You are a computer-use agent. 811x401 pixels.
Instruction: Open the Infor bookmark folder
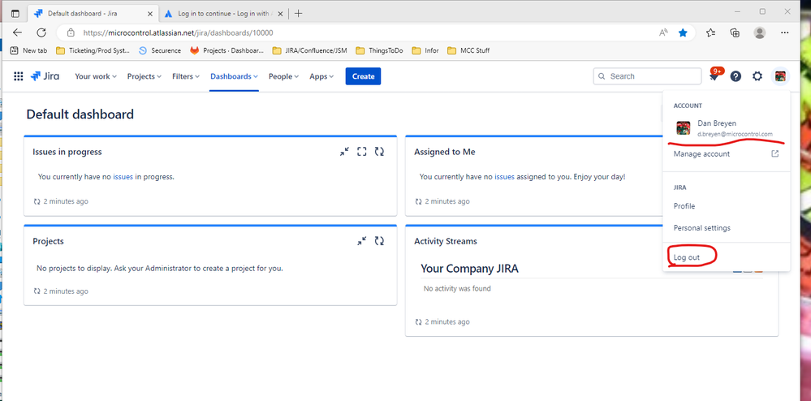coord(425,50)
